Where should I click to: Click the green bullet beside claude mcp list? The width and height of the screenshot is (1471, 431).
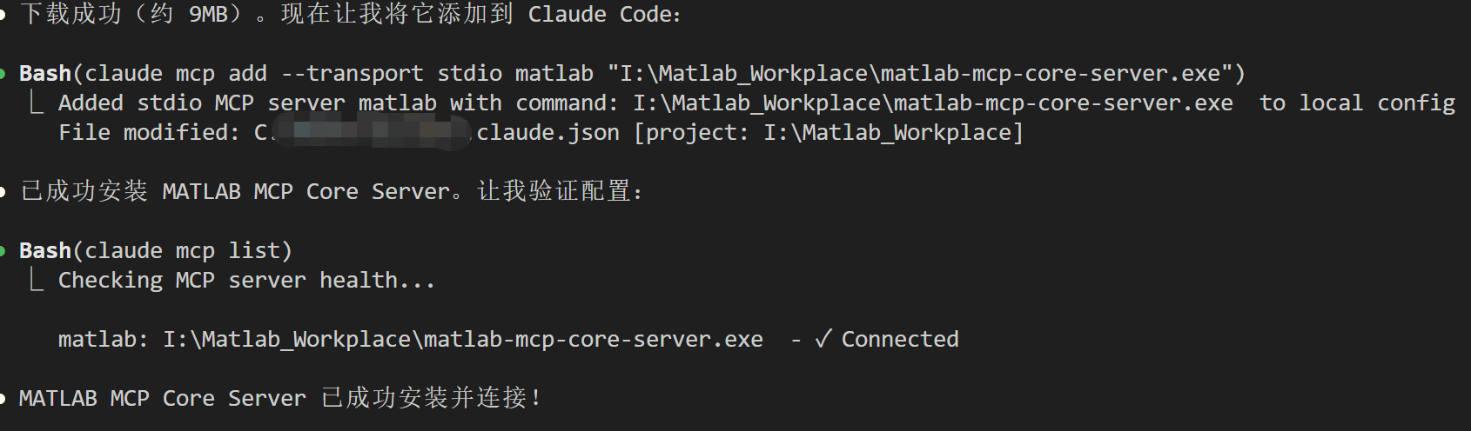tap(3, 250)
